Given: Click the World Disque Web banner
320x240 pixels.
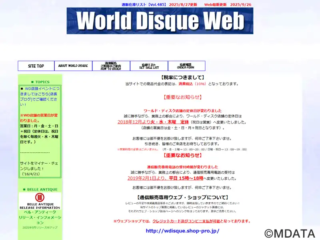Looking at the screenshot, I should point(160,21).
